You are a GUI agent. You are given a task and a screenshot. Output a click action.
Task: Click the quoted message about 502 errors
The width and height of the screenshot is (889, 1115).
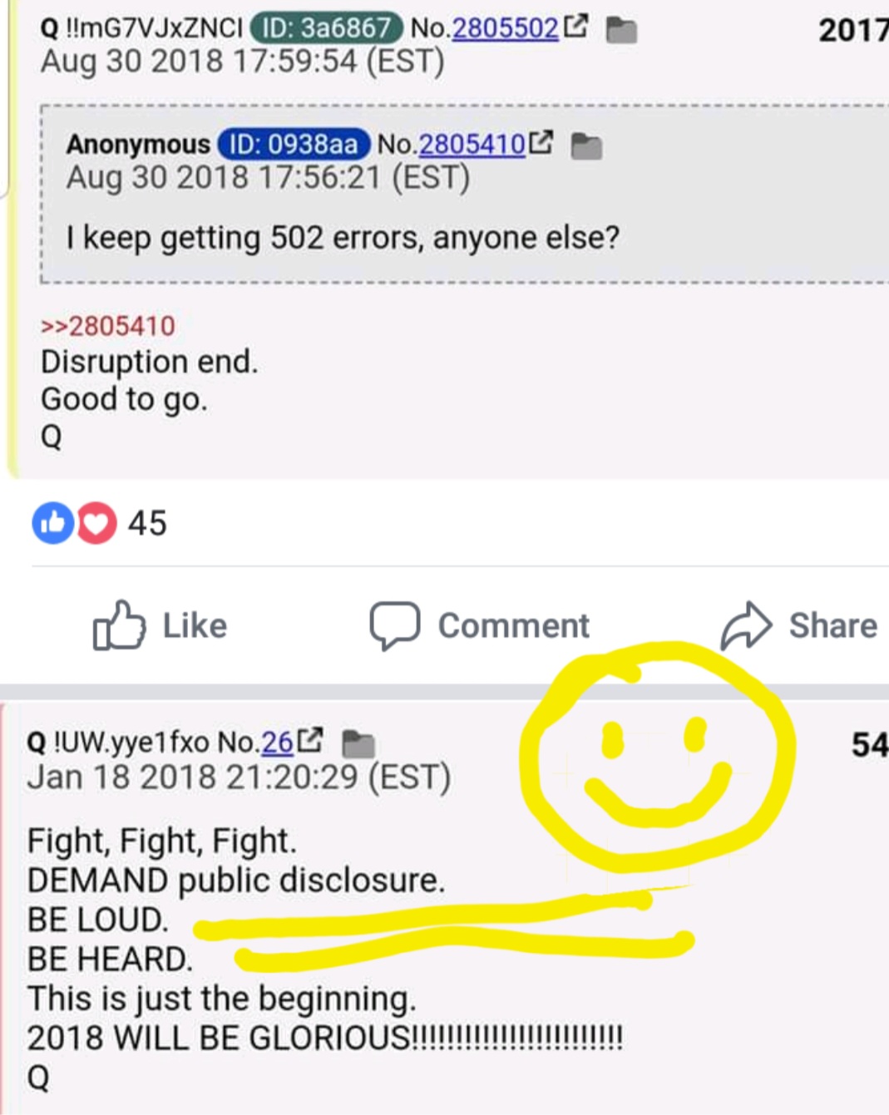click(x=343, y=239)
